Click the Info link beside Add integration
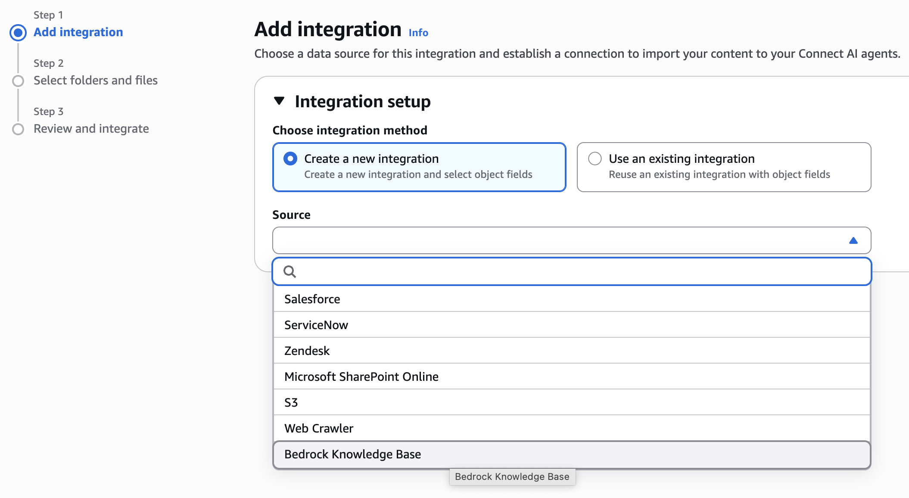The width and height of the screenshot is (909, 498). (x=417, y=32)
